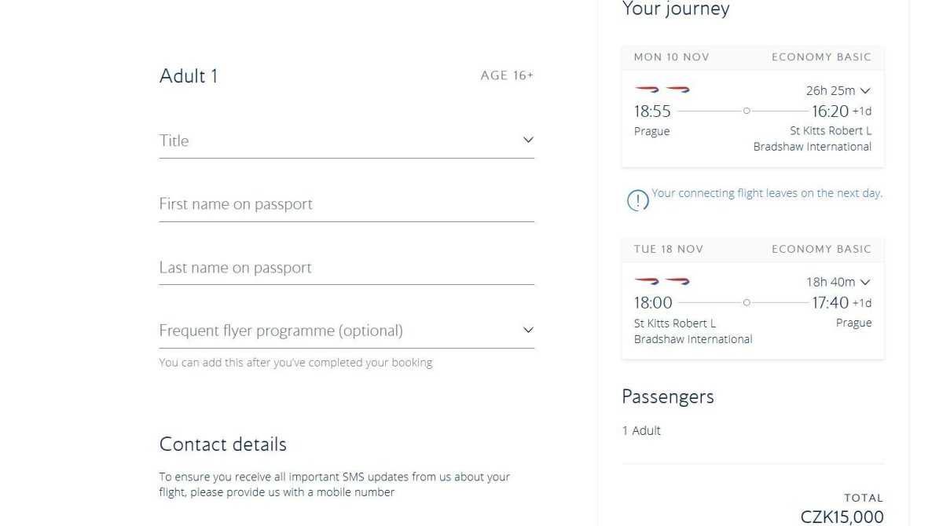Click the exclamation info icon about connecting flight
943x526 pixels.
tap(637, 201)
